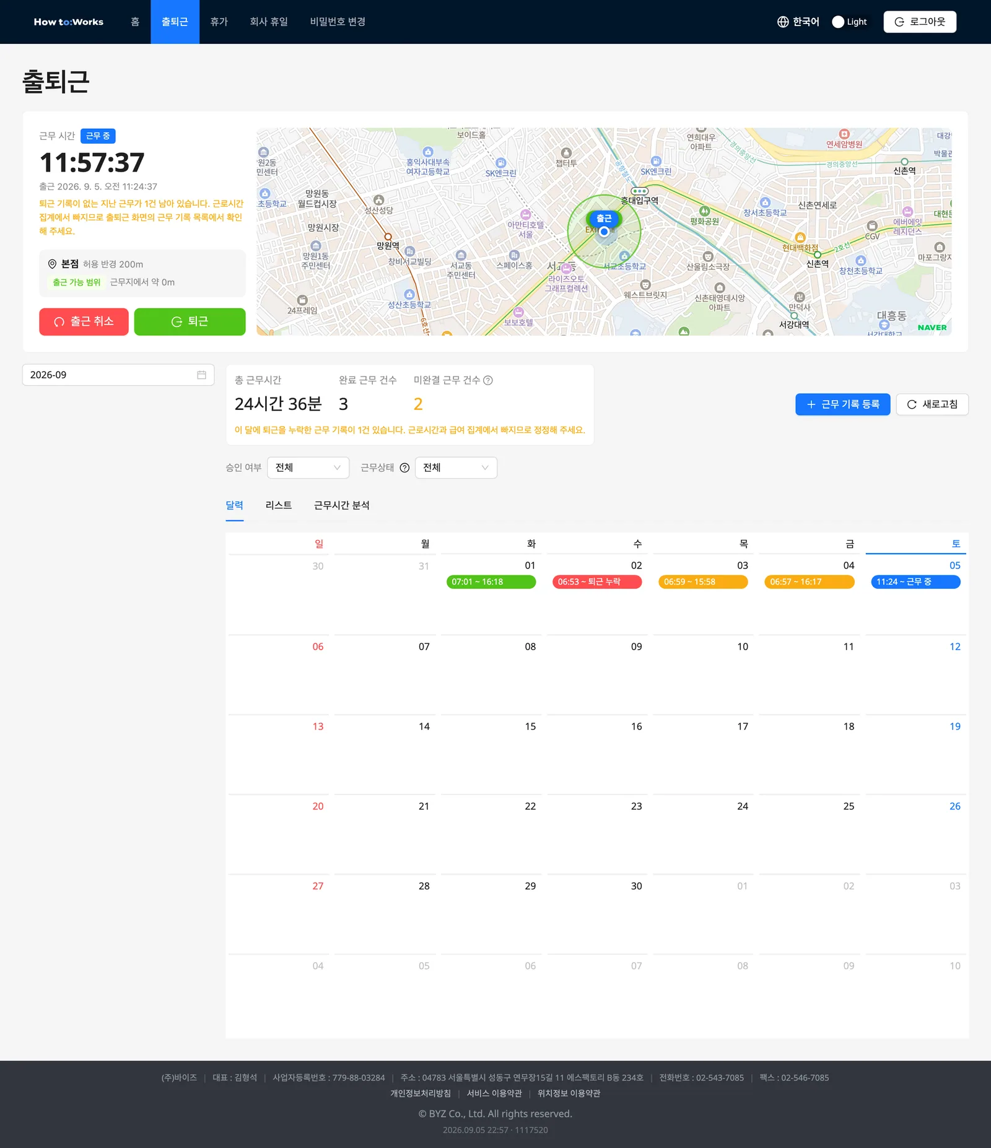Click the 새로고침 refresh button
This screenshot has height=1148, width=991.
[x=932, y=404]
